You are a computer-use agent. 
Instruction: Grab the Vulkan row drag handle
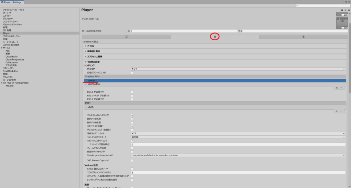click(x=86, y=81)
